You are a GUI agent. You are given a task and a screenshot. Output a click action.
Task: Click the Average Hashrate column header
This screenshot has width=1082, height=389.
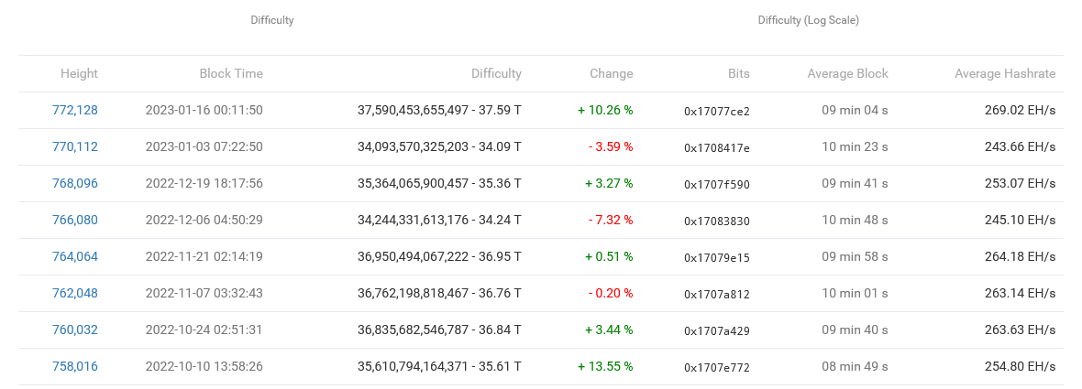click(x=1005, y=73)
